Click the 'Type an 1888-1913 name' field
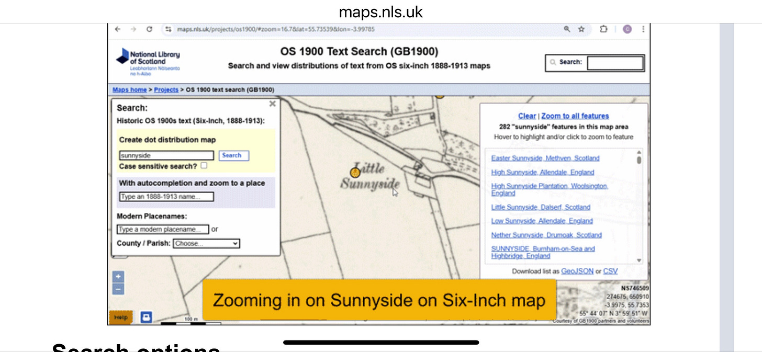Screen dimensions: 762x352 tap(166, 197)
